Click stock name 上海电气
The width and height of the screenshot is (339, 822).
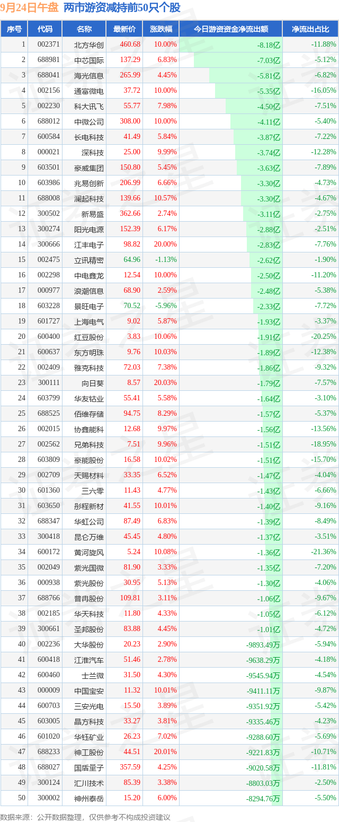point(90,321)
